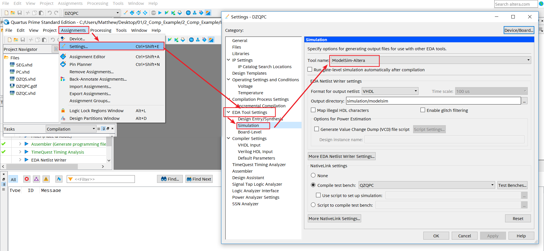Click the Device icon in Assignments menu

pyautogui.click(x=63, y=39)
